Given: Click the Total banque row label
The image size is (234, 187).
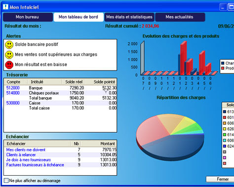Looking at the screenshot, I should (40, 98).
